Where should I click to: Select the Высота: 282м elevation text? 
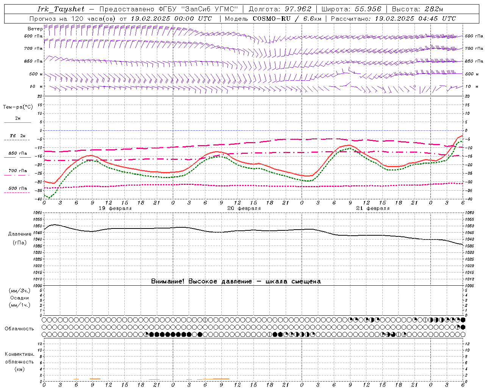coord(418,9)
